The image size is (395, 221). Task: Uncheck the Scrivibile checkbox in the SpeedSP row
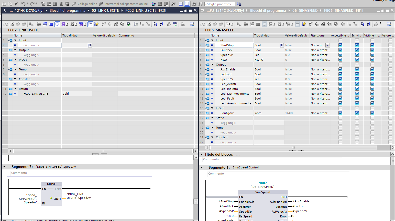(357, 55)
